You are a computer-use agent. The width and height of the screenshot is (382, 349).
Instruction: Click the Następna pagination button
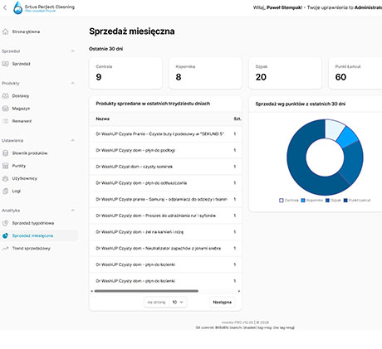[x=222, y=302]
